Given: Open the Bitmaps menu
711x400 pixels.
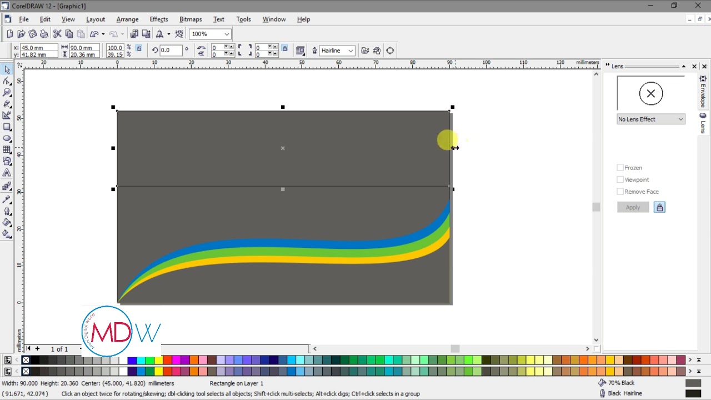Looking at the screenshot, I should (x=191, y=19).
